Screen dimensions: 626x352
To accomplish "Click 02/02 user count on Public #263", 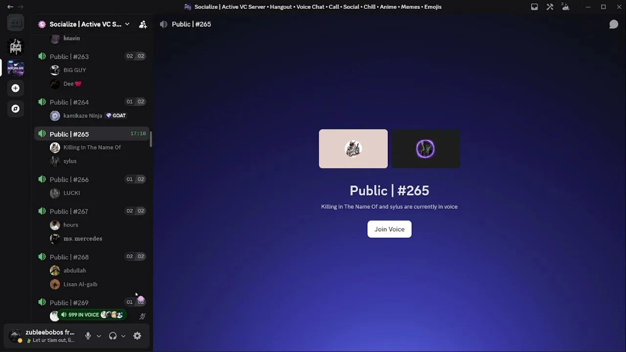I will (135, 56).
